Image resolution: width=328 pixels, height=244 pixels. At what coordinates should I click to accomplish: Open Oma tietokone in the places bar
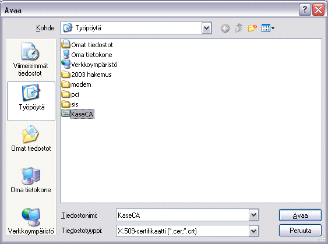click(31, 180)
